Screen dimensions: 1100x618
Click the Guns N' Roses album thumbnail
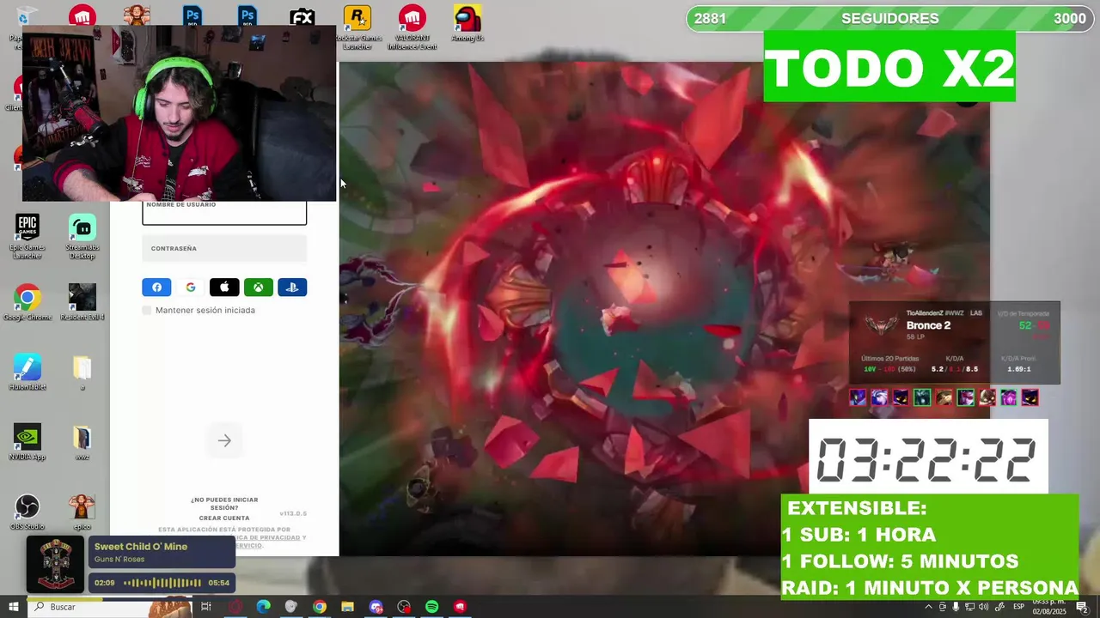(56, 564)
